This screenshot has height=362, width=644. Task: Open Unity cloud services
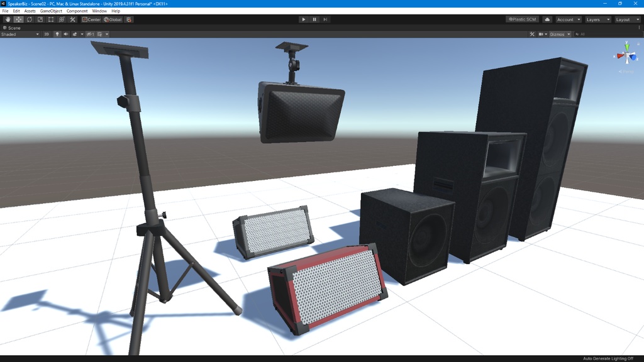point(547,19)
